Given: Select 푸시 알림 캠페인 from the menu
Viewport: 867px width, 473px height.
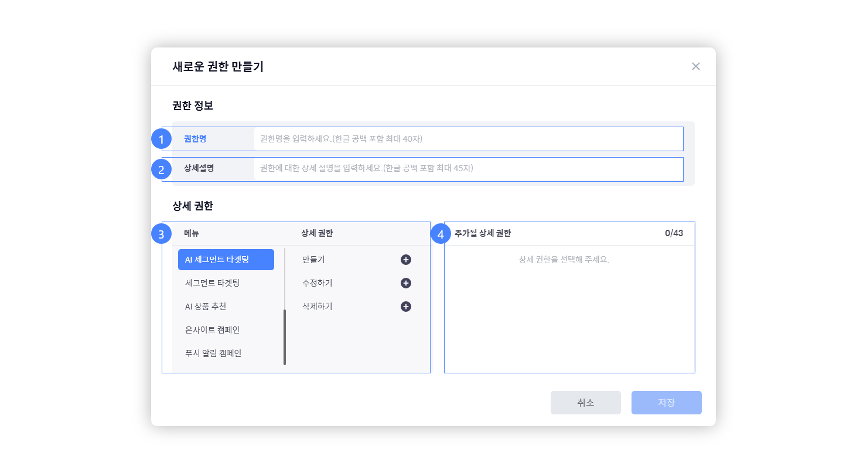Looking at the screenshot, I should pos(213,353).
